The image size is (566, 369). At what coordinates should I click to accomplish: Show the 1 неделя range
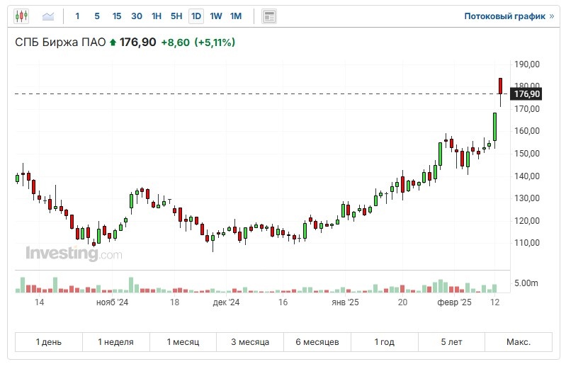[116, 342]
